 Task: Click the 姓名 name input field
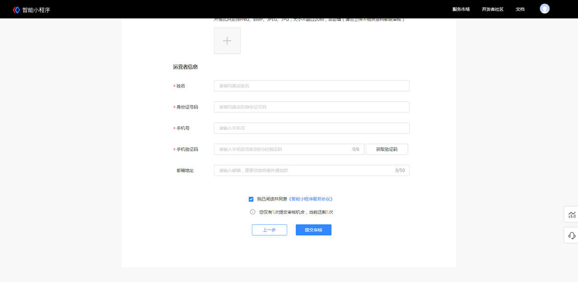[312, 86]
